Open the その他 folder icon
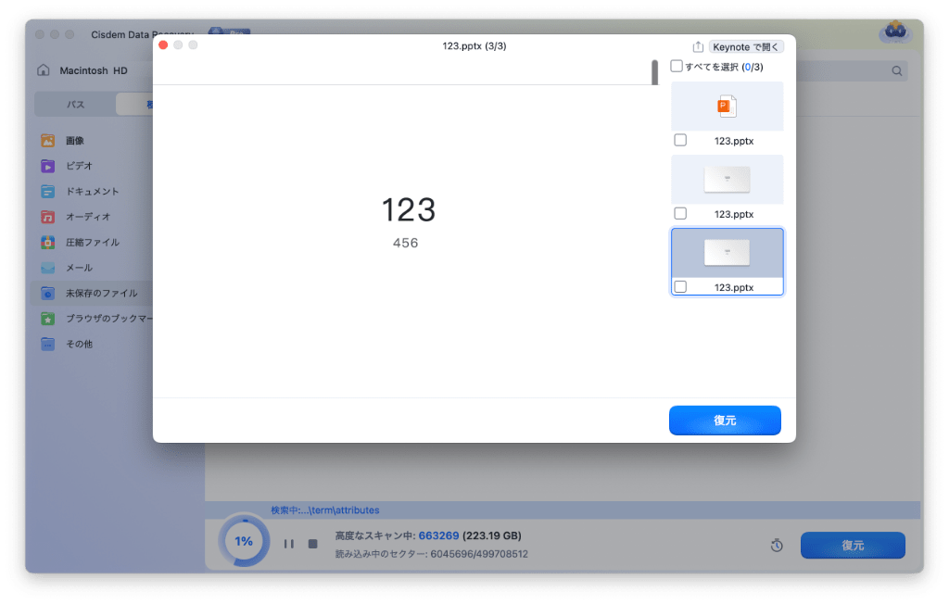The image size is (949, 604). tap(48, 344)
